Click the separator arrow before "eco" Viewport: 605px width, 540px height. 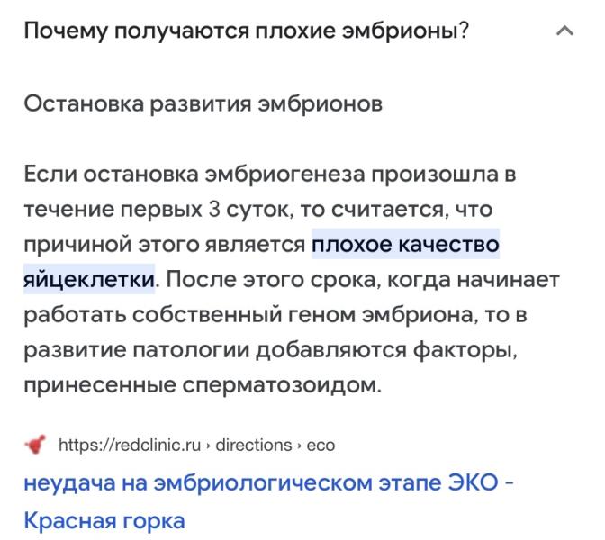point(299,446)
